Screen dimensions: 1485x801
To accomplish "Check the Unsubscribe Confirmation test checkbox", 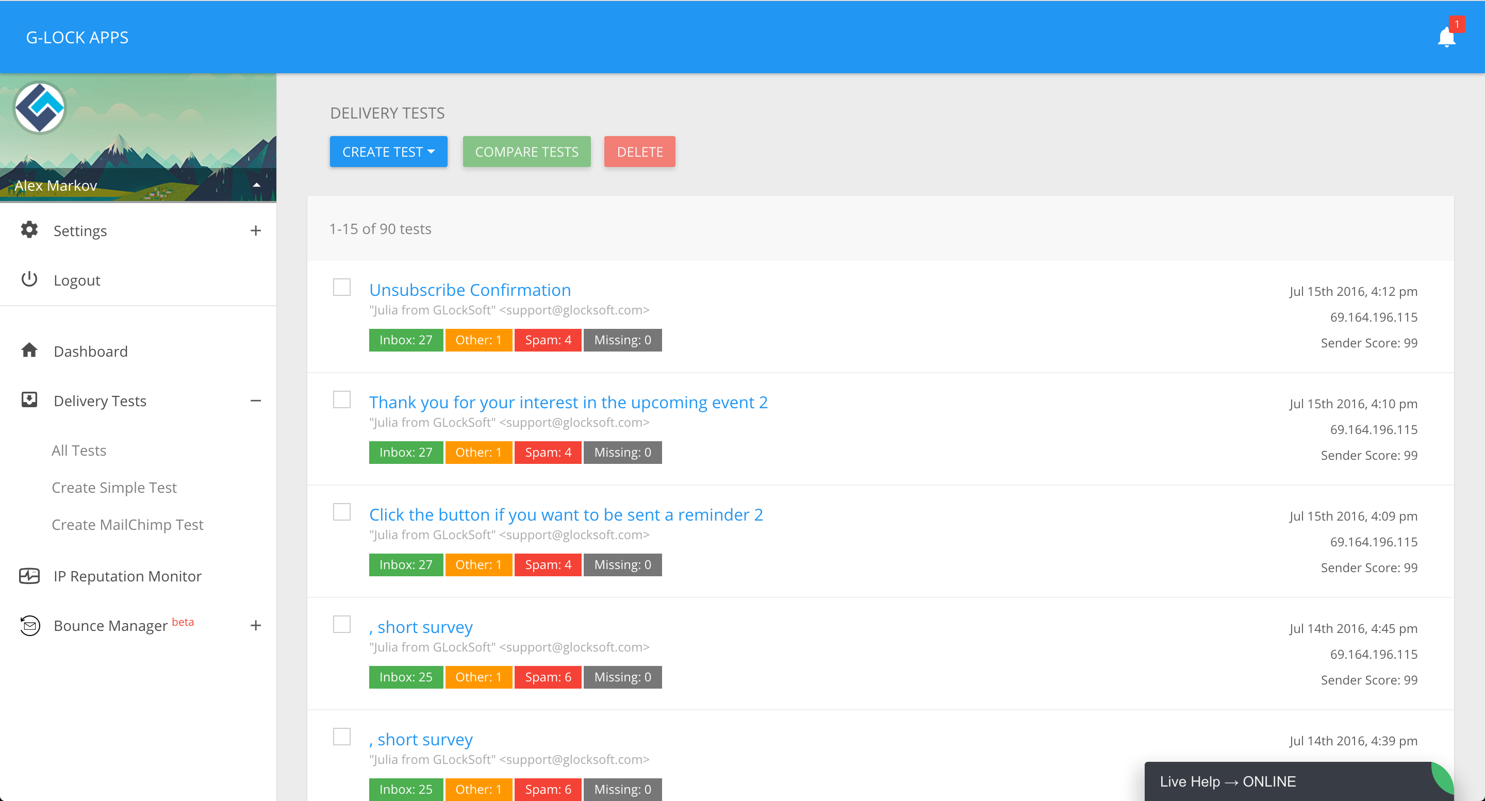I will [342, 287].
